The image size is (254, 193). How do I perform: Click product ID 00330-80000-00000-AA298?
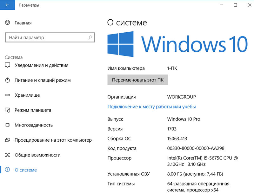196,148
